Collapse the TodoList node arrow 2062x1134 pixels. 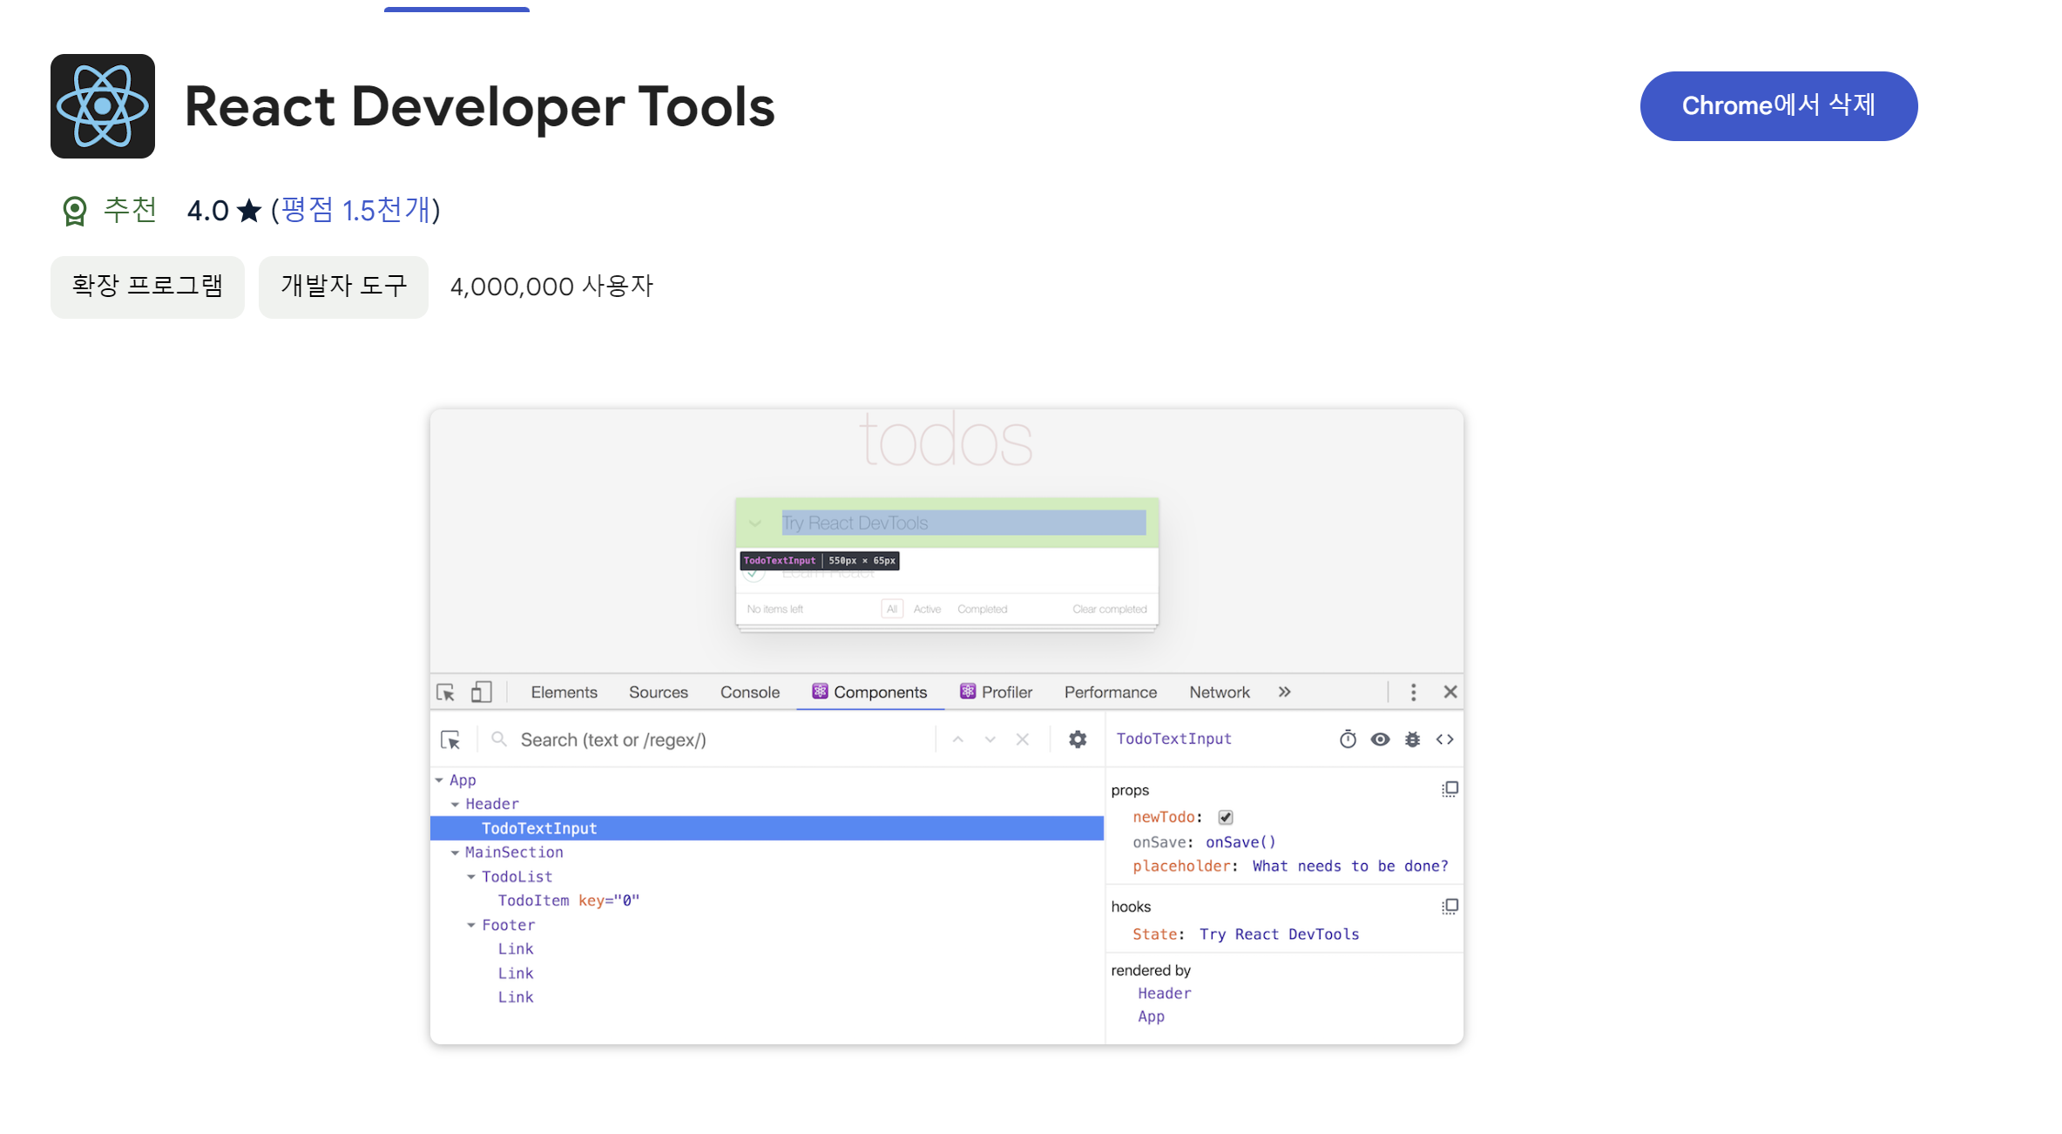coord(471,877)
